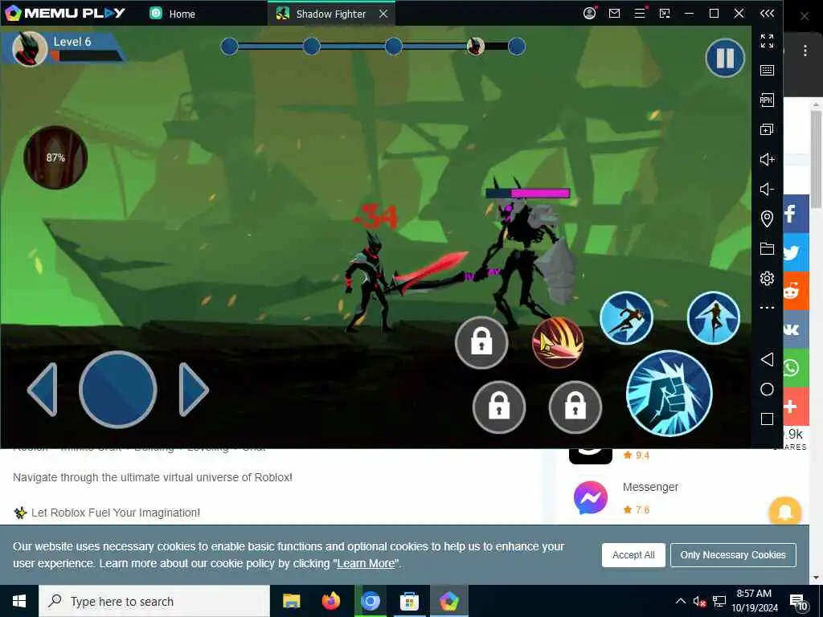Close the Shadow Fighter tab

[x=383, y=14]
